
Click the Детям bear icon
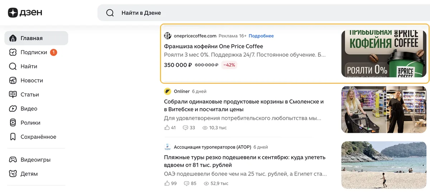coord(13,174)
